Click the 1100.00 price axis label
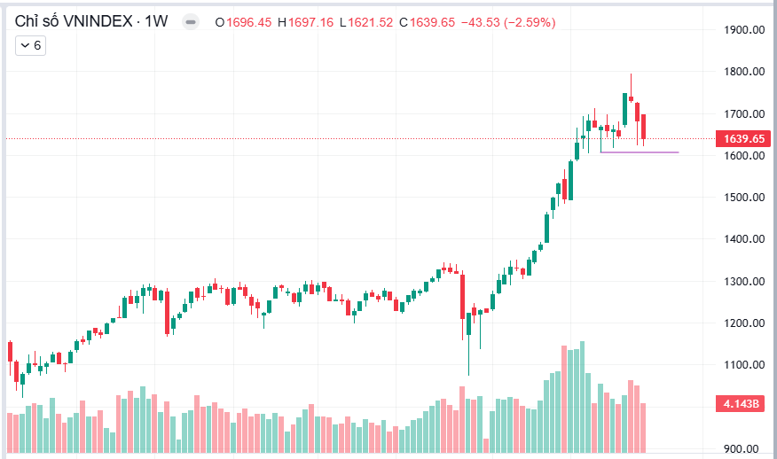This screenshot has width=777, height=459. (744, 364)
